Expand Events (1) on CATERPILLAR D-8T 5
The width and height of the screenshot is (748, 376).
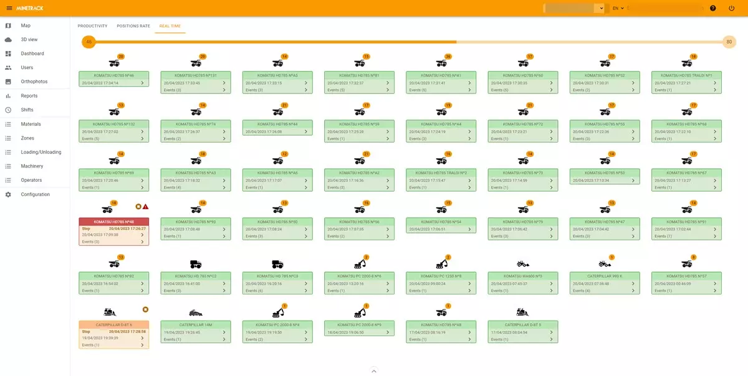pos(523,339)
